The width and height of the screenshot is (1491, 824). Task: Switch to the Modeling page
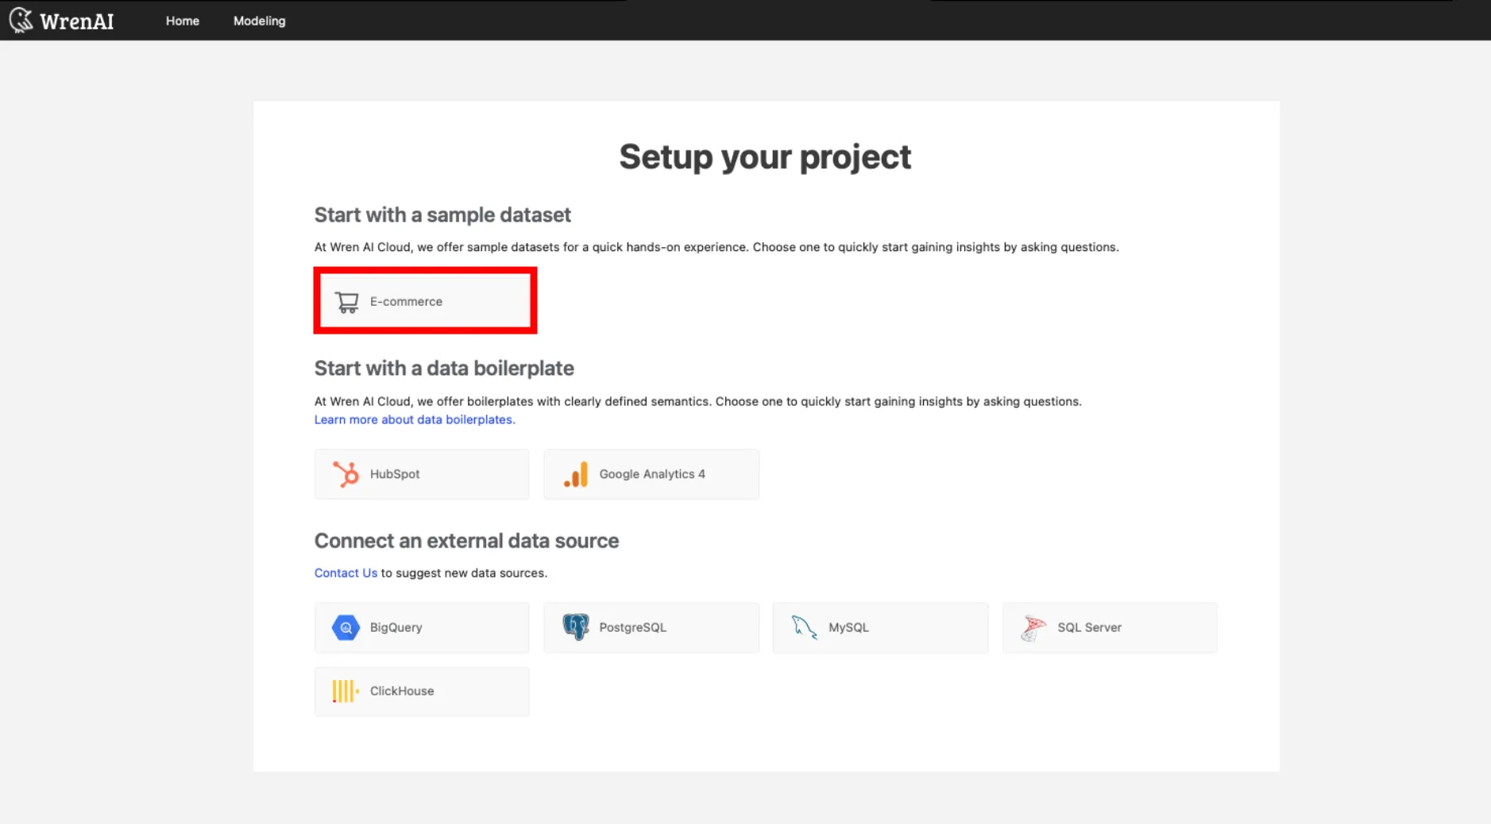259,21
